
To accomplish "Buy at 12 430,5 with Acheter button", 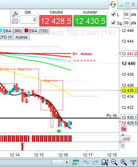I will tap(90, 21).
